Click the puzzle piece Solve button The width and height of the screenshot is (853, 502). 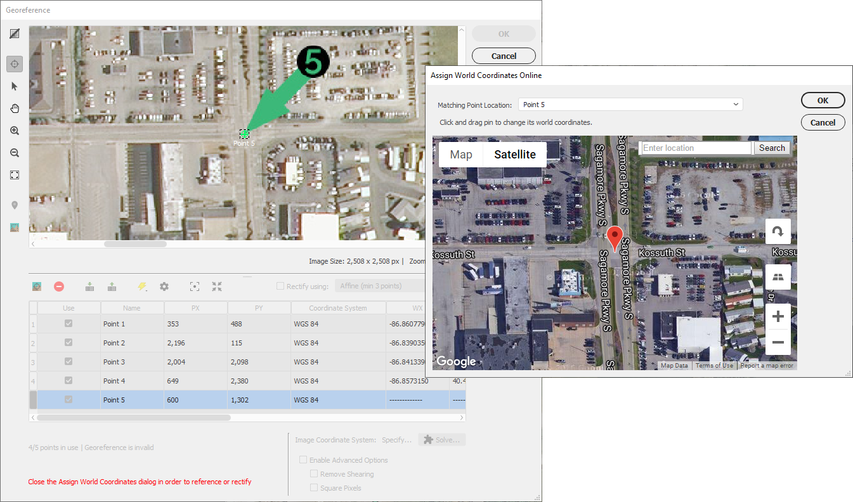coord(442,440)
